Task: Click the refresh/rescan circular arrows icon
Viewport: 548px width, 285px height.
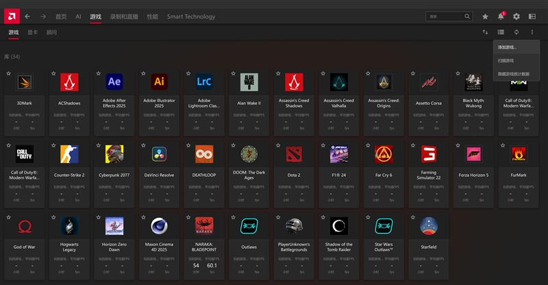Action: pyautogui.click(x=516, y=32)
